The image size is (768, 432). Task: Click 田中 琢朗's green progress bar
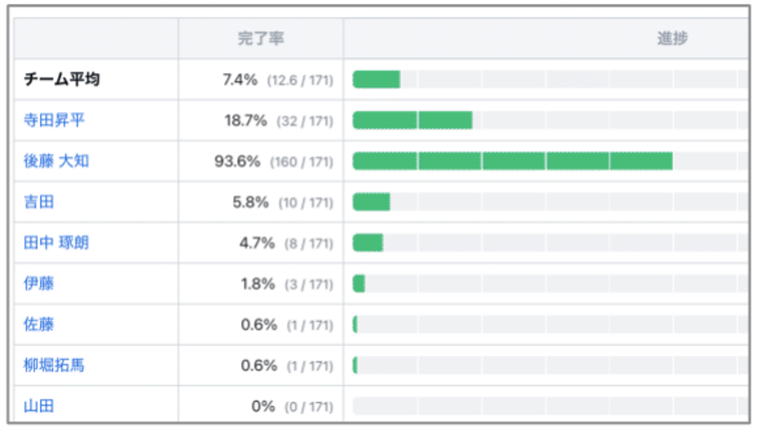click(x=368, y=243)
